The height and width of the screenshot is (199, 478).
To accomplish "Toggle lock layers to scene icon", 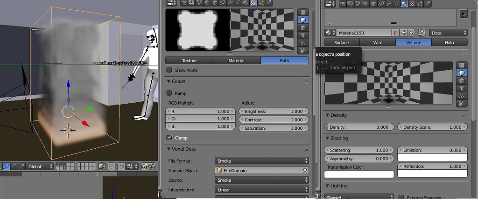I will click(102, 166).
